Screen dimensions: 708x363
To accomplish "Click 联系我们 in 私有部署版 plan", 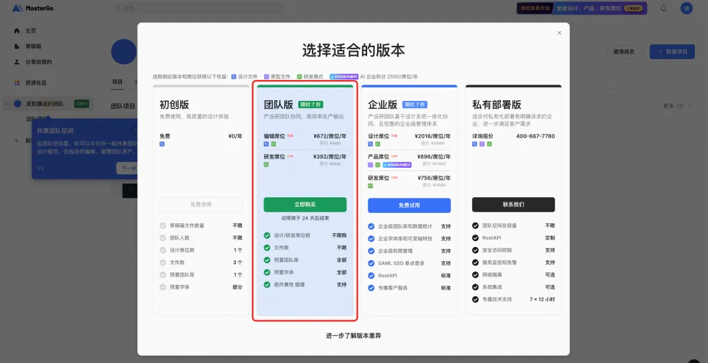I will tap(513, 204).
